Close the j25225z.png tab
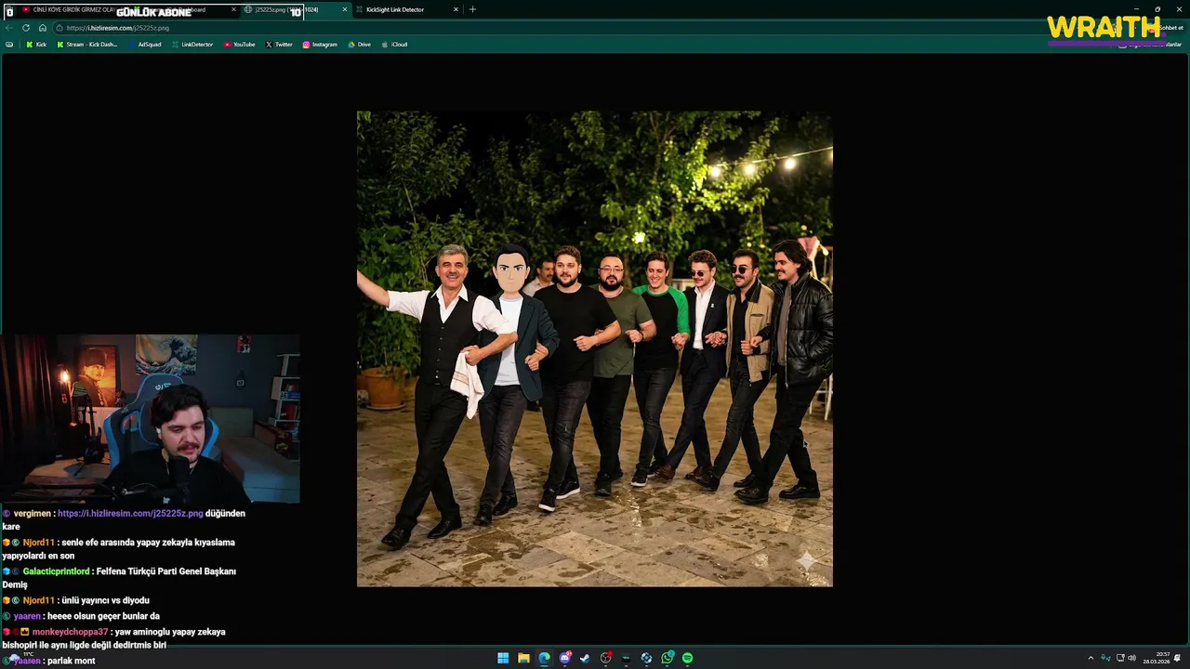 (x=345, y=9)
